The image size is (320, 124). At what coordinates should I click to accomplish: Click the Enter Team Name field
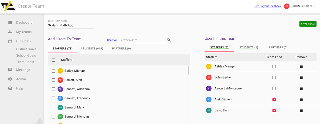(x=71, y=25)
